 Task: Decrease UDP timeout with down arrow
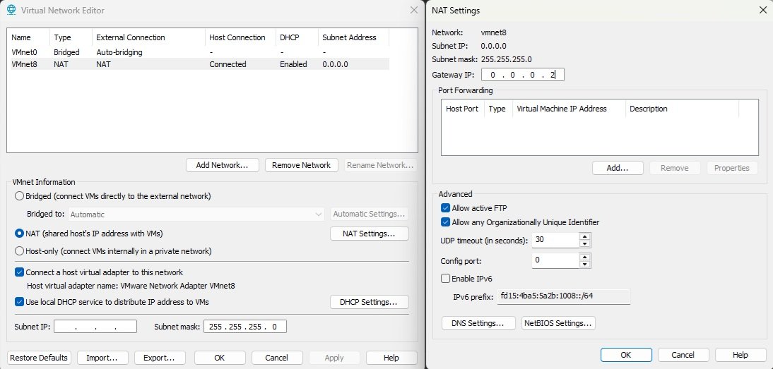pos(584,244)
